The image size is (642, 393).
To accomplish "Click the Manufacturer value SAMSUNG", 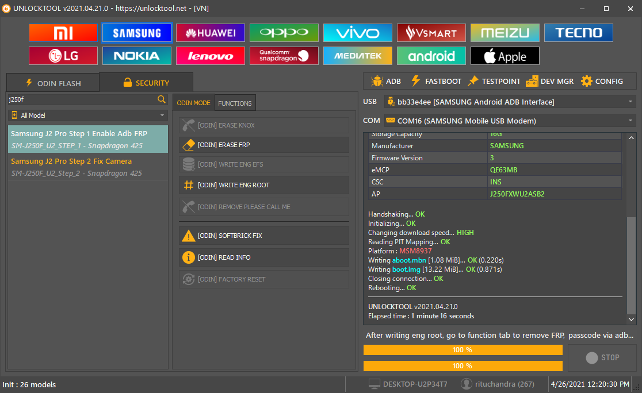I will click(x=506, y=145).
